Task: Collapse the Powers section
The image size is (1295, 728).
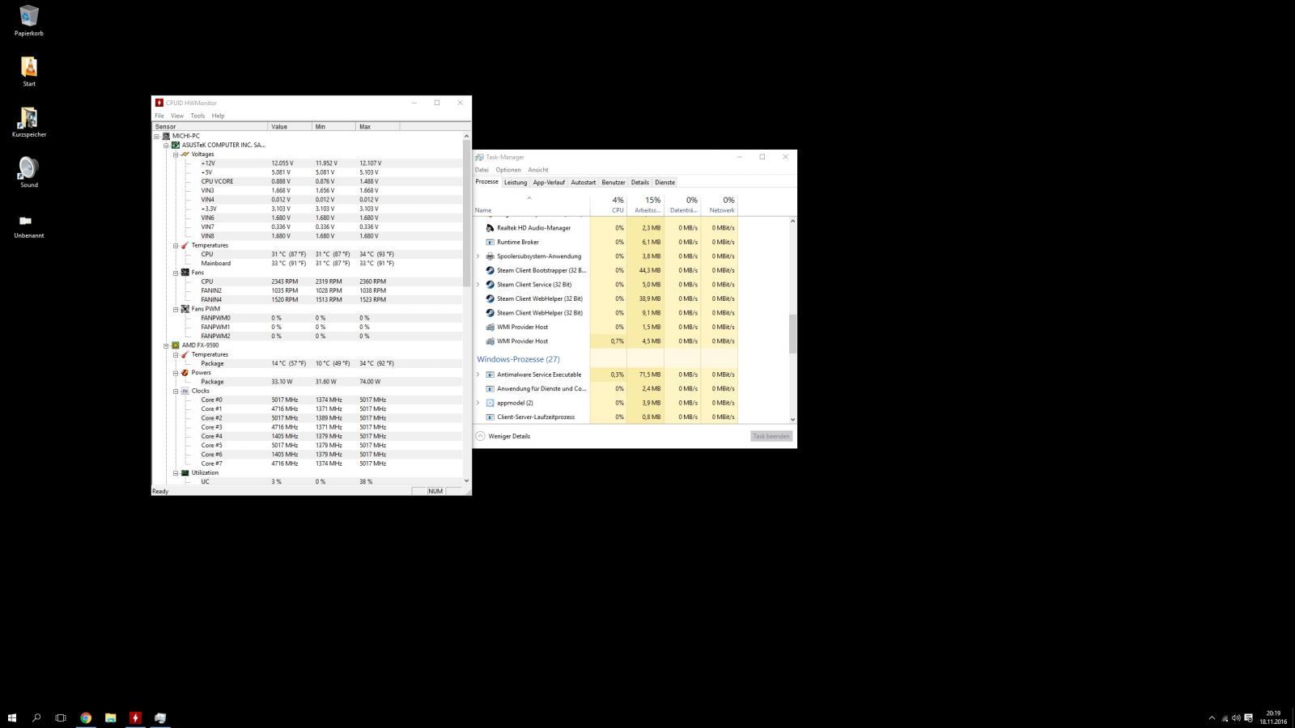Action: point(176,372)
